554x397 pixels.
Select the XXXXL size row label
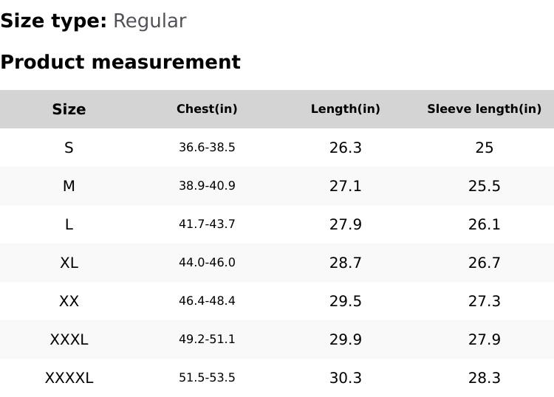pyautogui.click(x=69, y=378)
